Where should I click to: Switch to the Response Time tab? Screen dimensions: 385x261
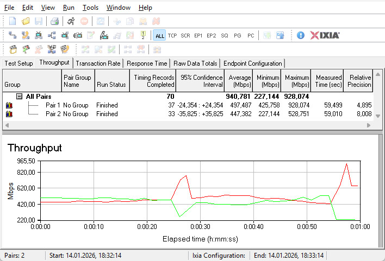coord(147,63)
